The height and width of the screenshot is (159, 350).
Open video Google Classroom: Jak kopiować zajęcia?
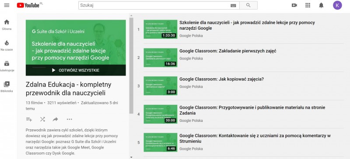pyautogui.click(x=222, y=79)
